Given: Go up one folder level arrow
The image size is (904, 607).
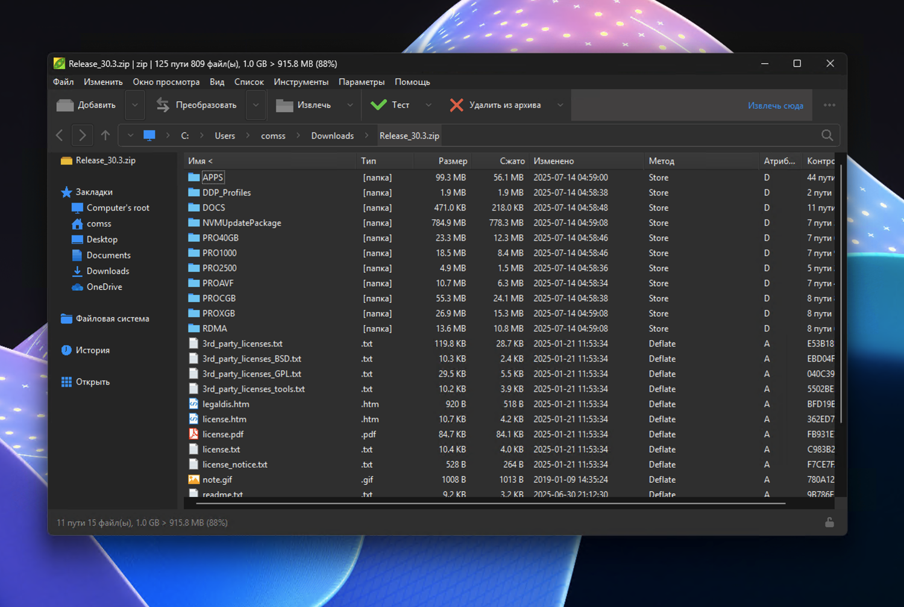Looking at the screenshot, I should (x=105, y=135).
